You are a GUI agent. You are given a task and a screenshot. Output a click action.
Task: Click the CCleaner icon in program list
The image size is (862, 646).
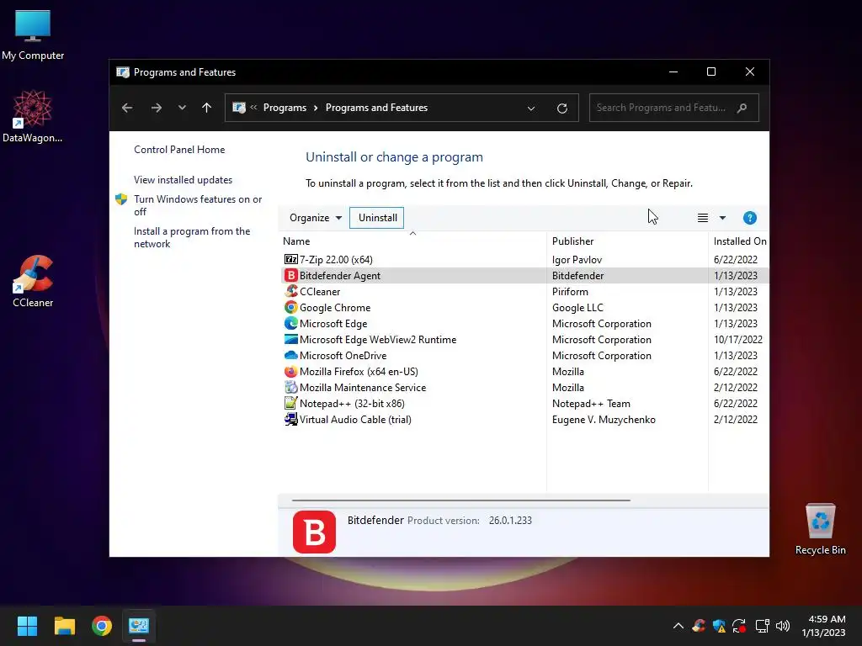(x=290, y=291)
